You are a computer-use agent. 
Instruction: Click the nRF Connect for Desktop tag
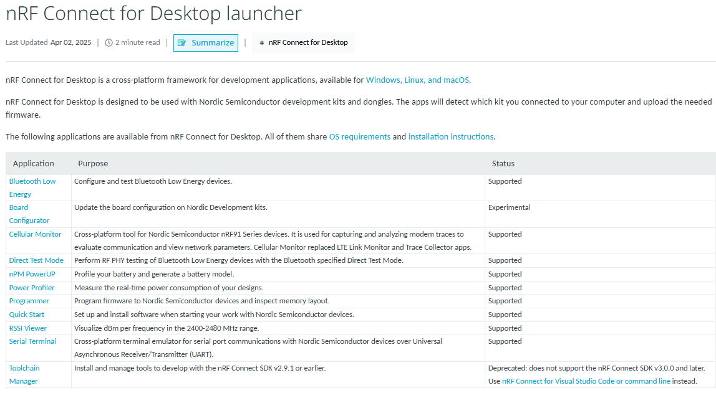point(303,42)
